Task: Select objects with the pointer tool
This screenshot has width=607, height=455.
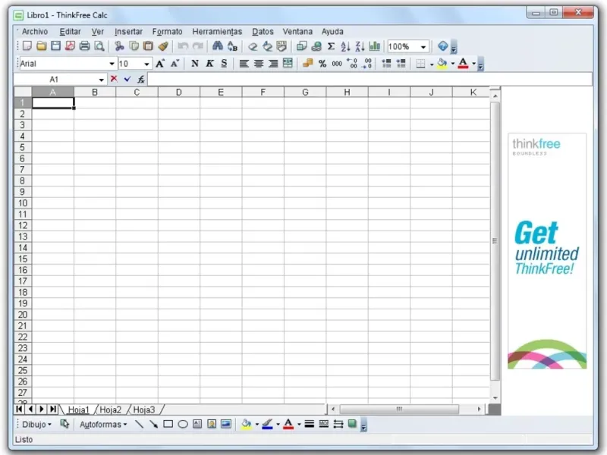Action: coord(64,425)
